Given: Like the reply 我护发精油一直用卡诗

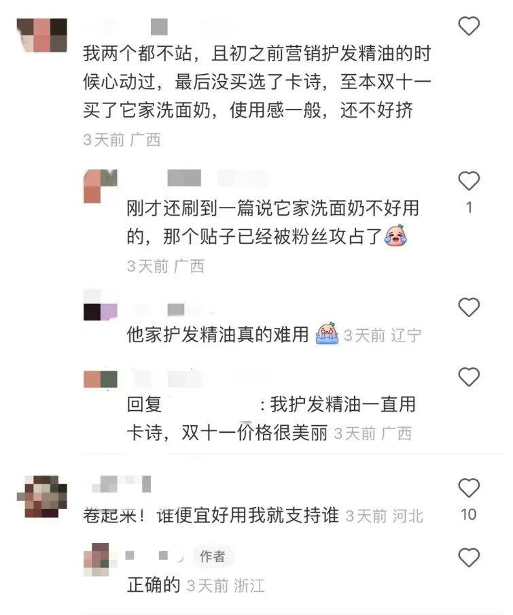Looking at the screenshot, I should coord(469,377).
